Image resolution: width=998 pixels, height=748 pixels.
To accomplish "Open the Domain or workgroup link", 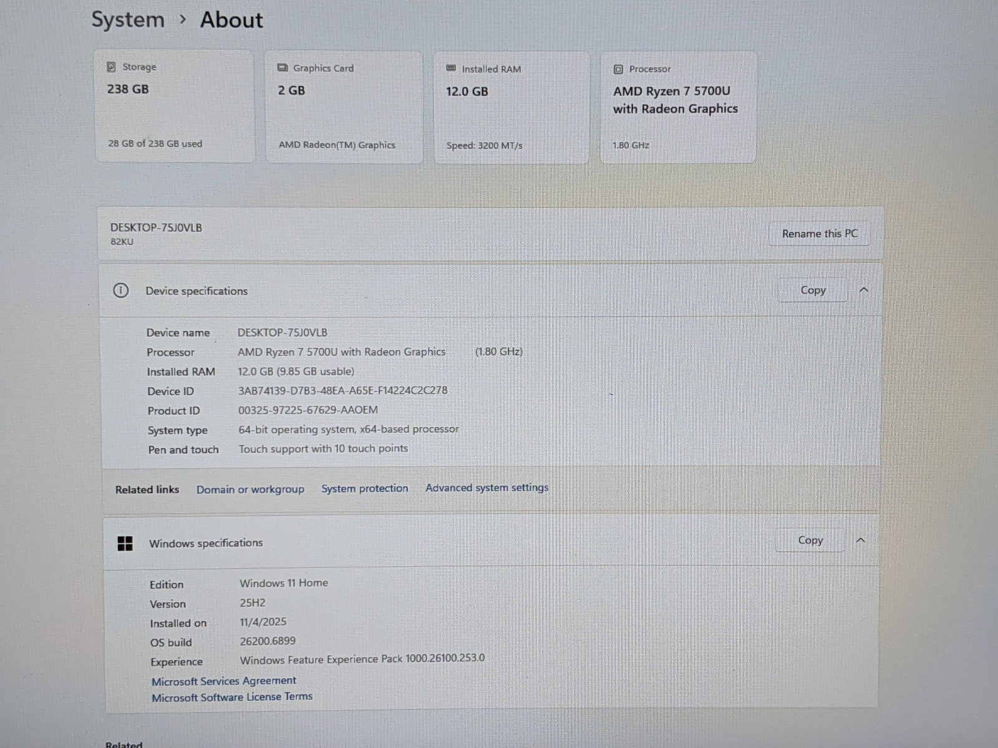I will click(x=250, y=489).
